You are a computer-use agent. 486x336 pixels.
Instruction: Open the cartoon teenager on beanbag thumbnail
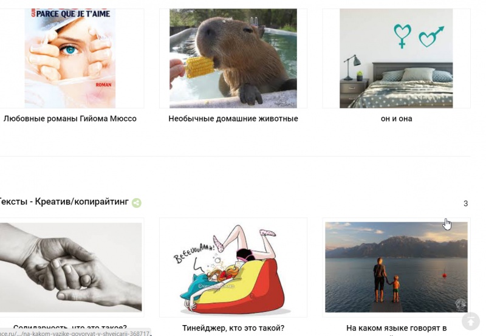(x=233, y=269)
